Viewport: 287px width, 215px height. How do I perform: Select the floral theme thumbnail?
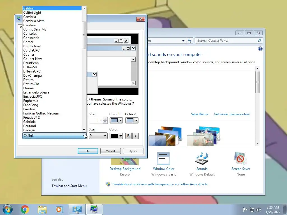click(x=203, y=136)
